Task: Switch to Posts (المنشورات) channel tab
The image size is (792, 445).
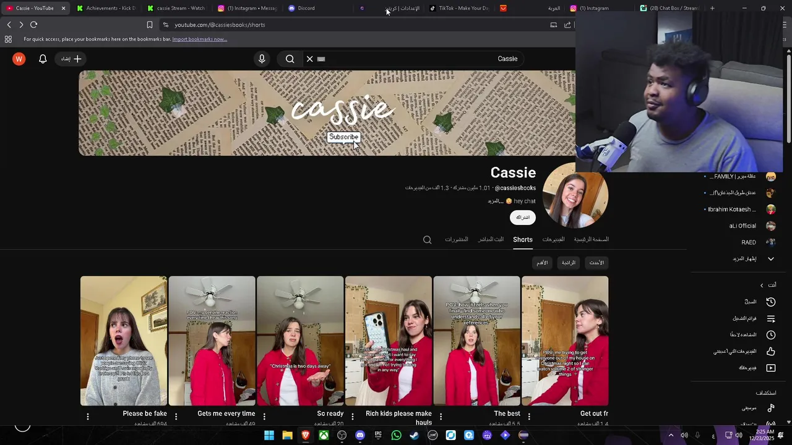Action: point(457,240)
